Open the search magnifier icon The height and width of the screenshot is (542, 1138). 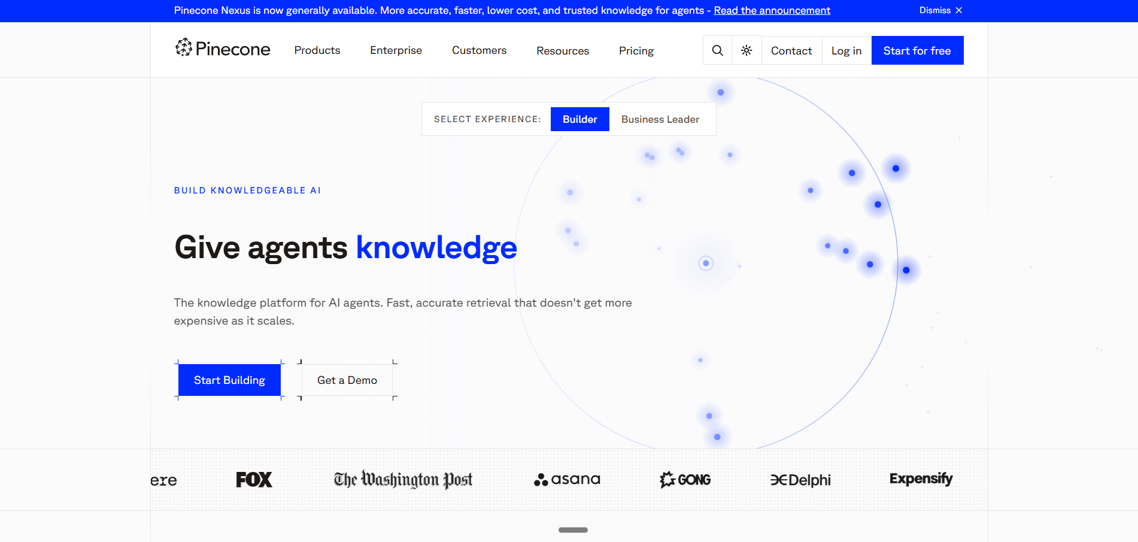[717, 50]
